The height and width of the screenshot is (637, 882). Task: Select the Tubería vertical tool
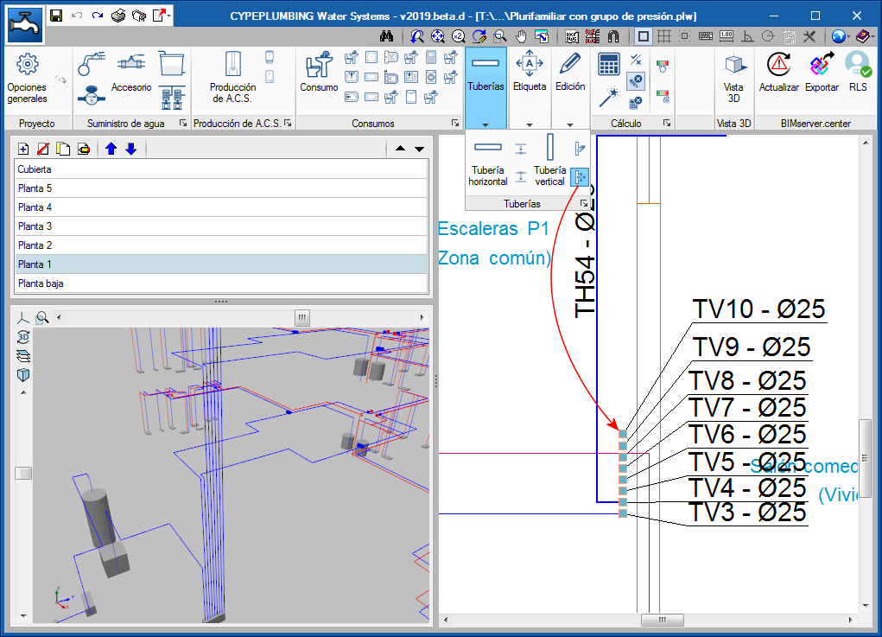(x=549, y=161)
